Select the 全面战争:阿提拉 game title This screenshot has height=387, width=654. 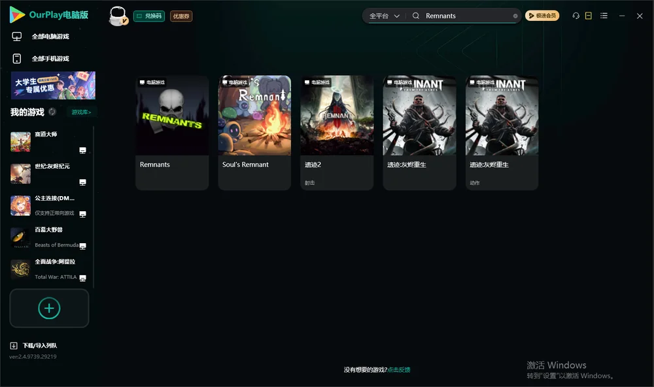tap(55, 262)
